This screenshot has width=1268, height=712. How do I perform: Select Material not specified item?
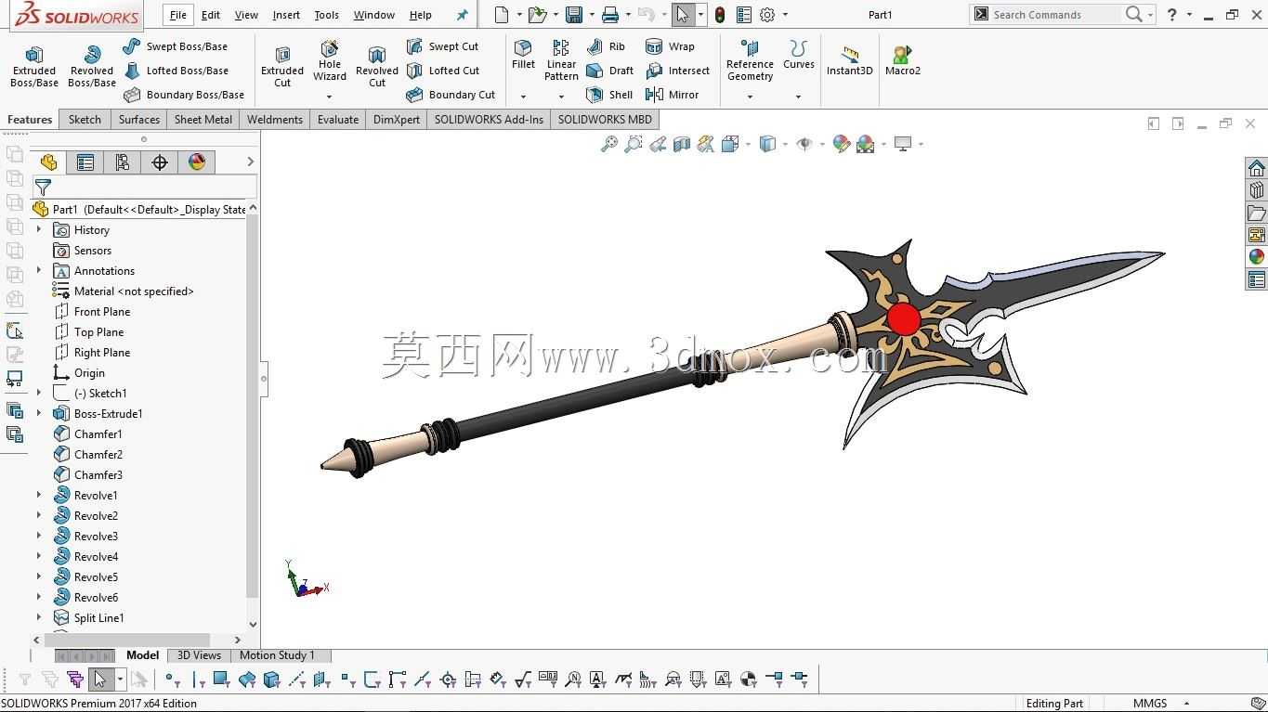124,291
